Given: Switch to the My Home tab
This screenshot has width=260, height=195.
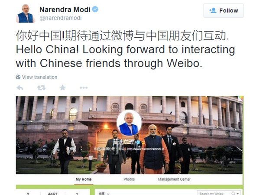Looking at the screenshot, I should [x=84, y=179].
